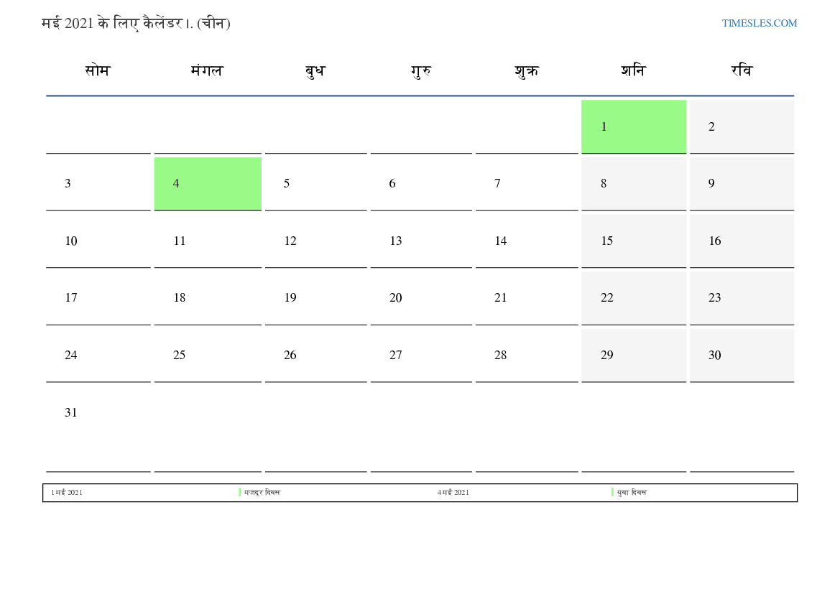This screenshot has width=840, height=594.
Task: Open the TIMESLES.COM link
Action: pyautogui.click(x=759, y=23)
